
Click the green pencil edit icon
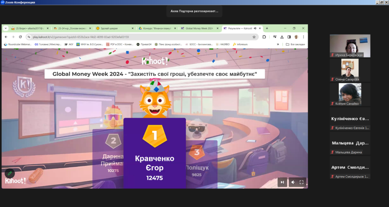[9, 173]
